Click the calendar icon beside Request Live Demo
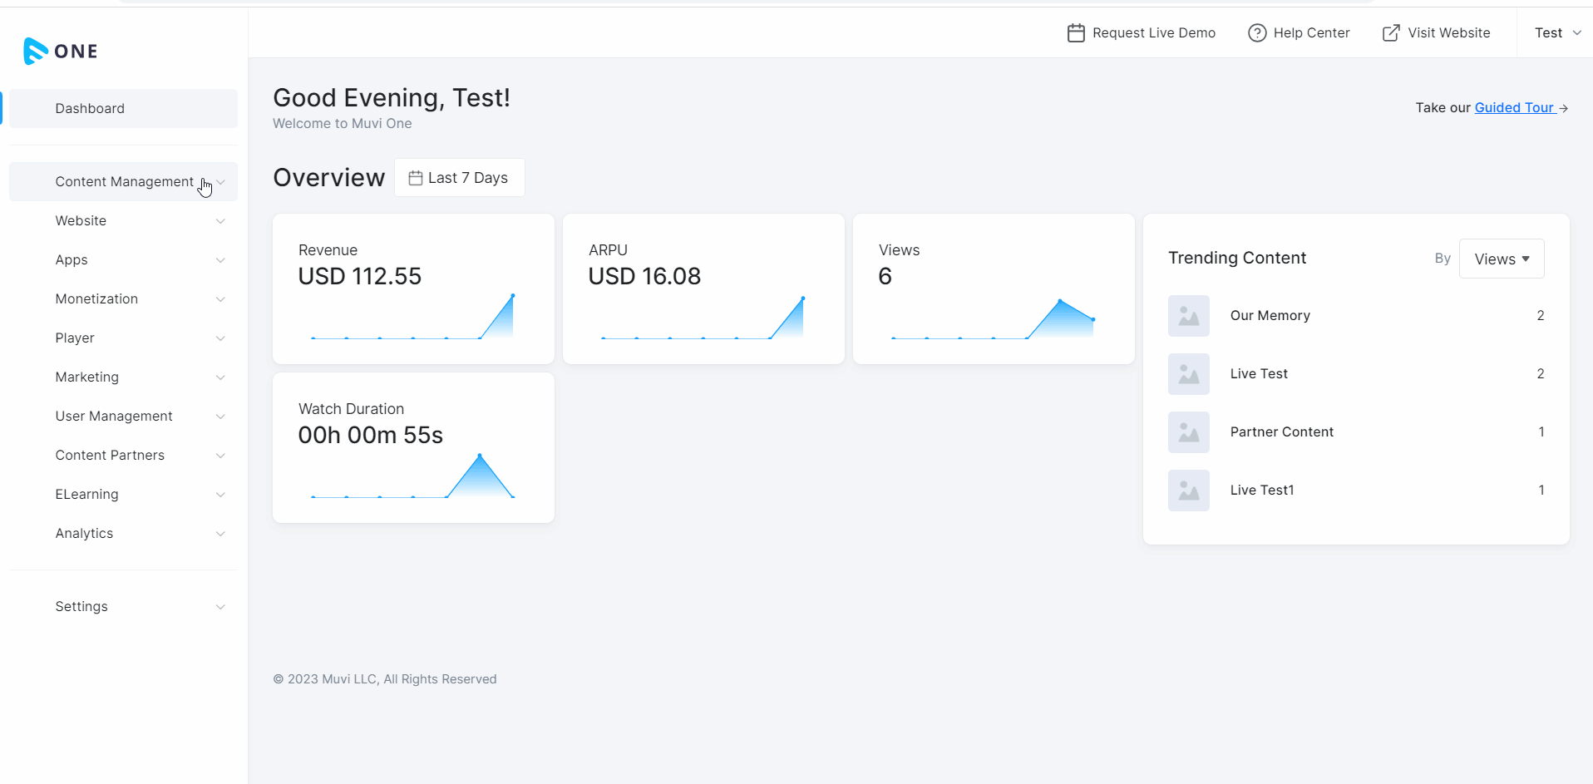This screenshot has height=784, width=1593. (1076, 33)
